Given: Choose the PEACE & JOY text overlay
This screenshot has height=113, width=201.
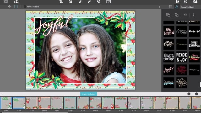Looking at the screenshot, I should (x=182, y=57).
